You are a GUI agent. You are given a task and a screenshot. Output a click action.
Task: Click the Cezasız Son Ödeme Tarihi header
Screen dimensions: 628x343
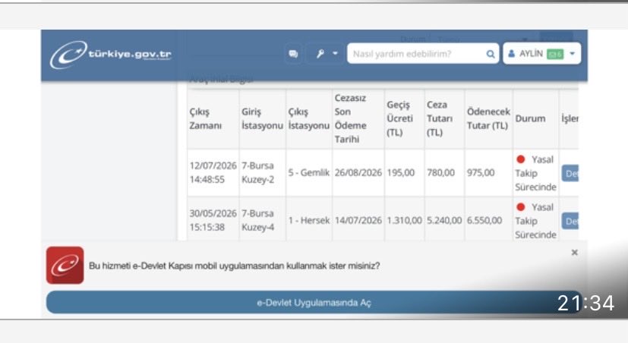click(x=358, y=119)
